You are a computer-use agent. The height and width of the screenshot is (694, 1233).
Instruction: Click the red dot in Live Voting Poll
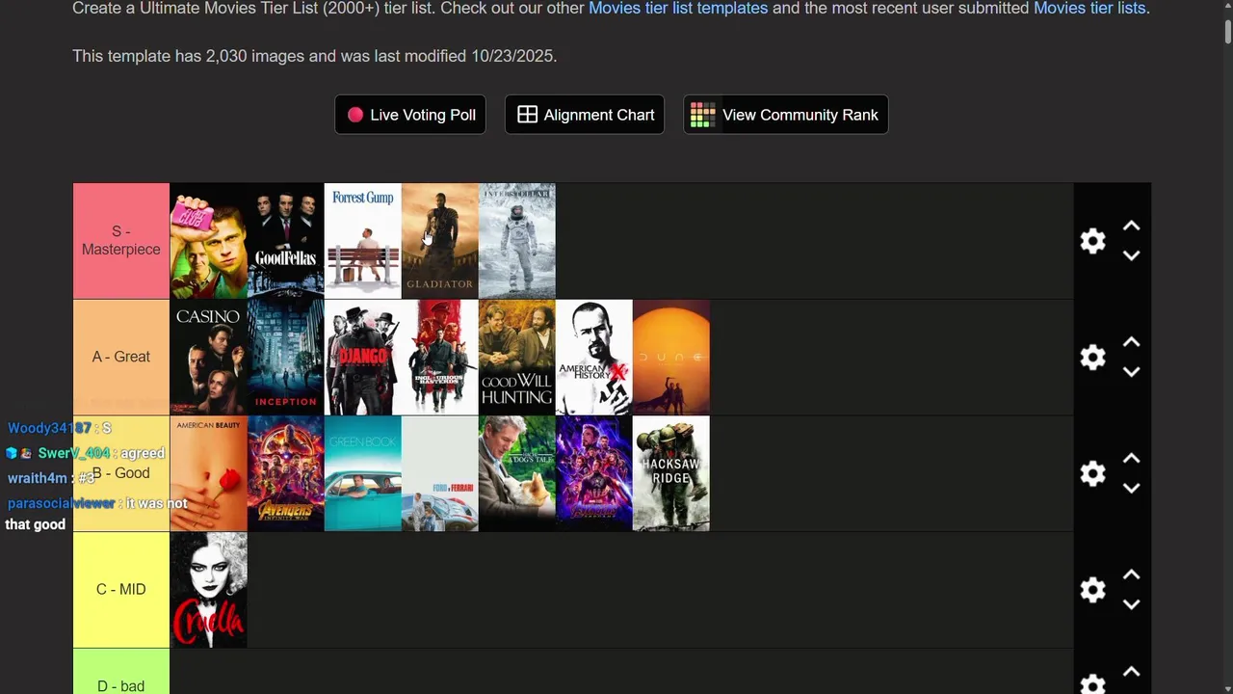355,115
